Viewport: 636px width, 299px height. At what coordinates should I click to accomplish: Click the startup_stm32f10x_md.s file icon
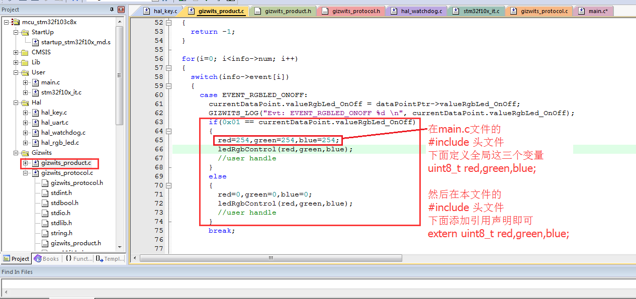click(36, 42)
